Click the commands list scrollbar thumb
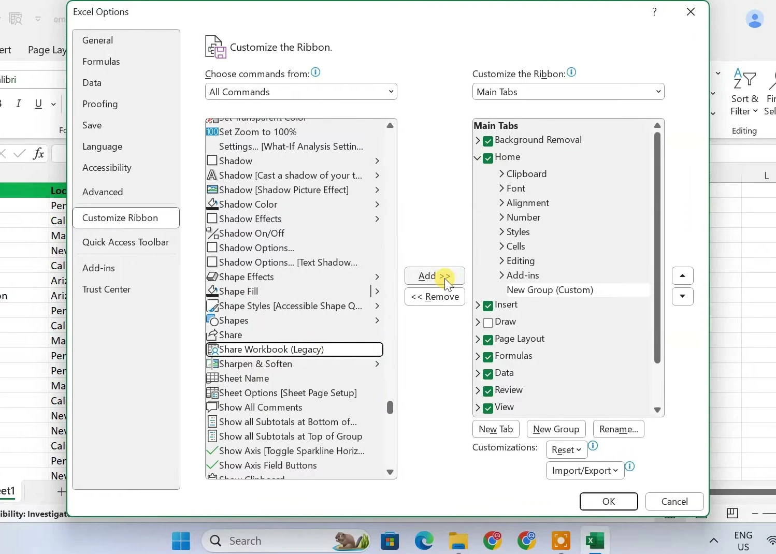Viewport: 776px width, 554px height. [390, 407]
